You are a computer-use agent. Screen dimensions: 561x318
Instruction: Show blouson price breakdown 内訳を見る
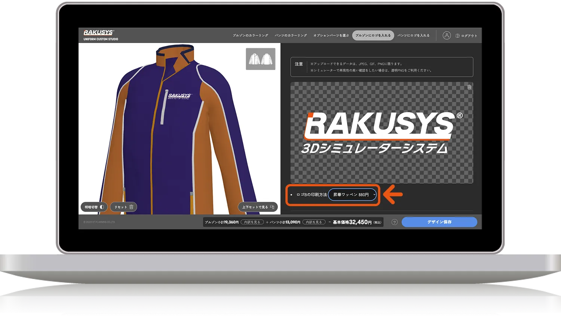(252, 222)
